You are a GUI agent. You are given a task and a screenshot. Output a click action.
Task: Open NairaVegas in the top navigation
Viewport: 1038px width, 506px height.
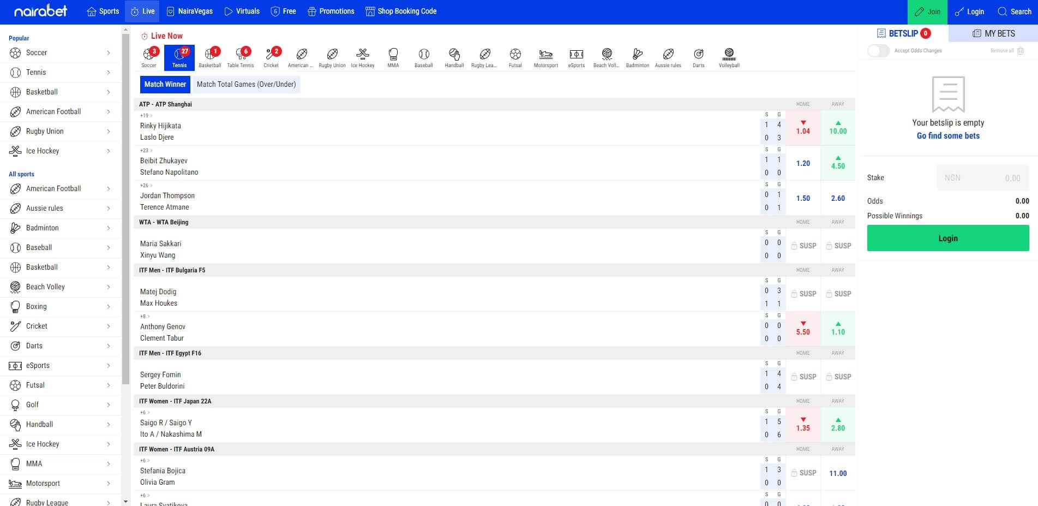tap(189, 11)
